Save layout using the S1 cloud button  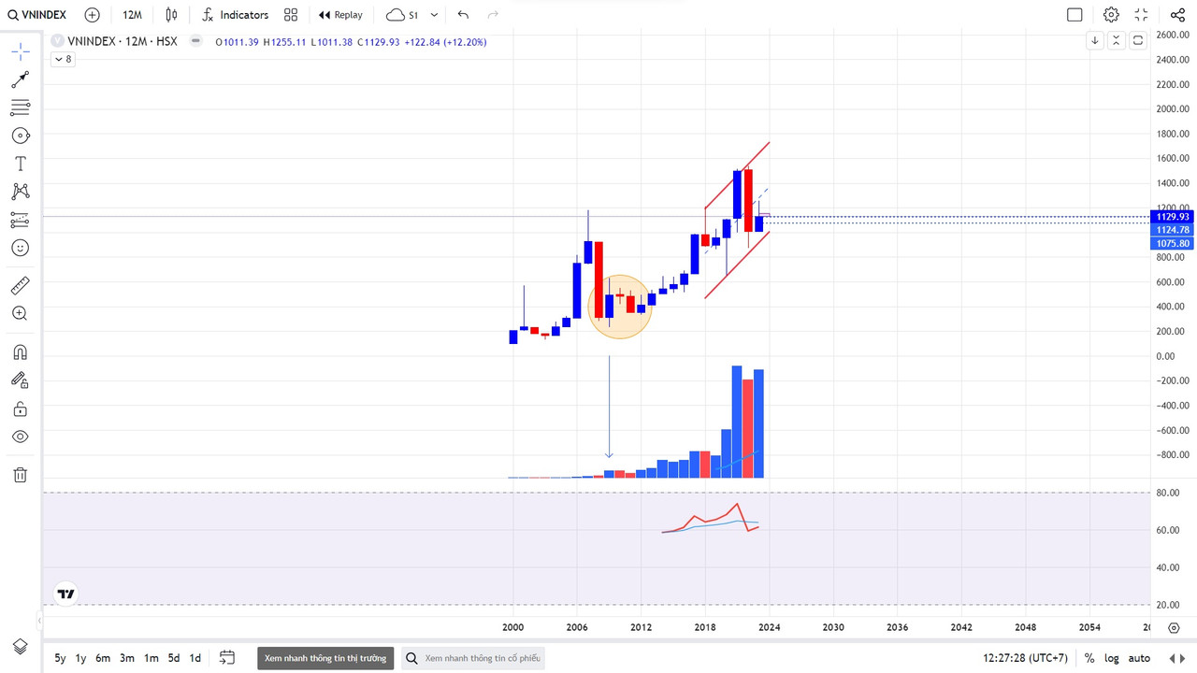tap(402, 15)
